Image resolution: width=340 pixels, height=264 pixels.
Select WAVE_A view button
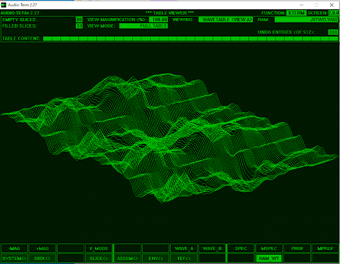(184, 248)
